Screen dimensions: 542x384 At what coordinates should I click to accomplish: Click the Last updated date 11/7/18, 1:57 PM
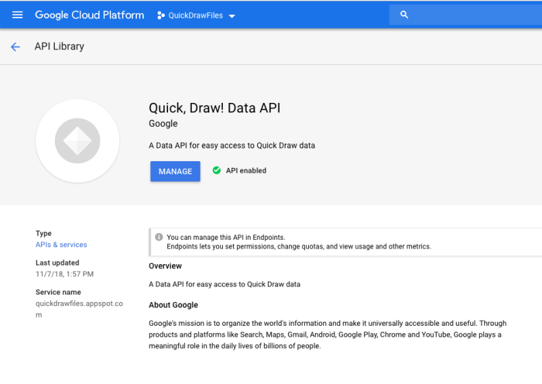64,274
